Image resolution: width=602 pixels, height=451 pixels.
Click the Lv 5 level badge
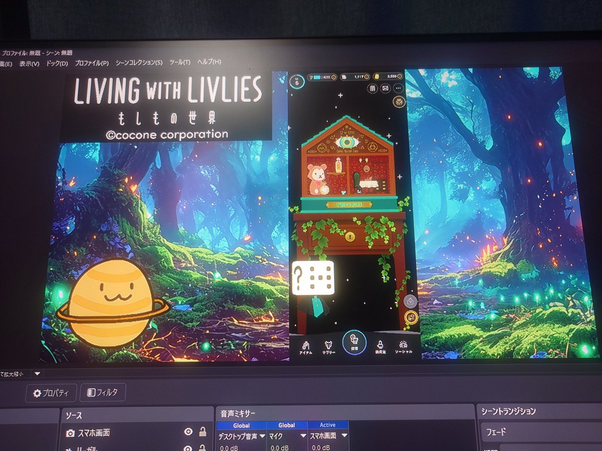(297, 81)
